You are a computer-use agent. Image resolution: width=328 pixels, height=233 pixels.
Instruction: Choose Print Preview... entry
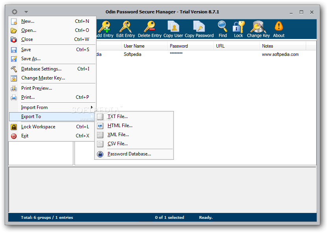pos(52,88)
